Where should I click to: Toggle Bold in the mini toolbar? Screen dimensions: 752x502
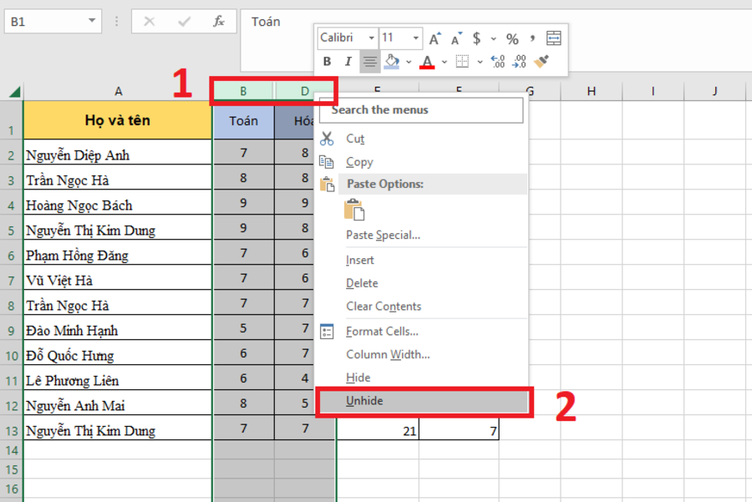[x=327, y=62]
